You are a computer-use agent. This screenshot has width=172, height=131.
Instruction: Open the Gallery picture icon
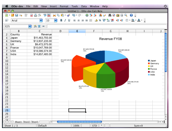point(118,15)
